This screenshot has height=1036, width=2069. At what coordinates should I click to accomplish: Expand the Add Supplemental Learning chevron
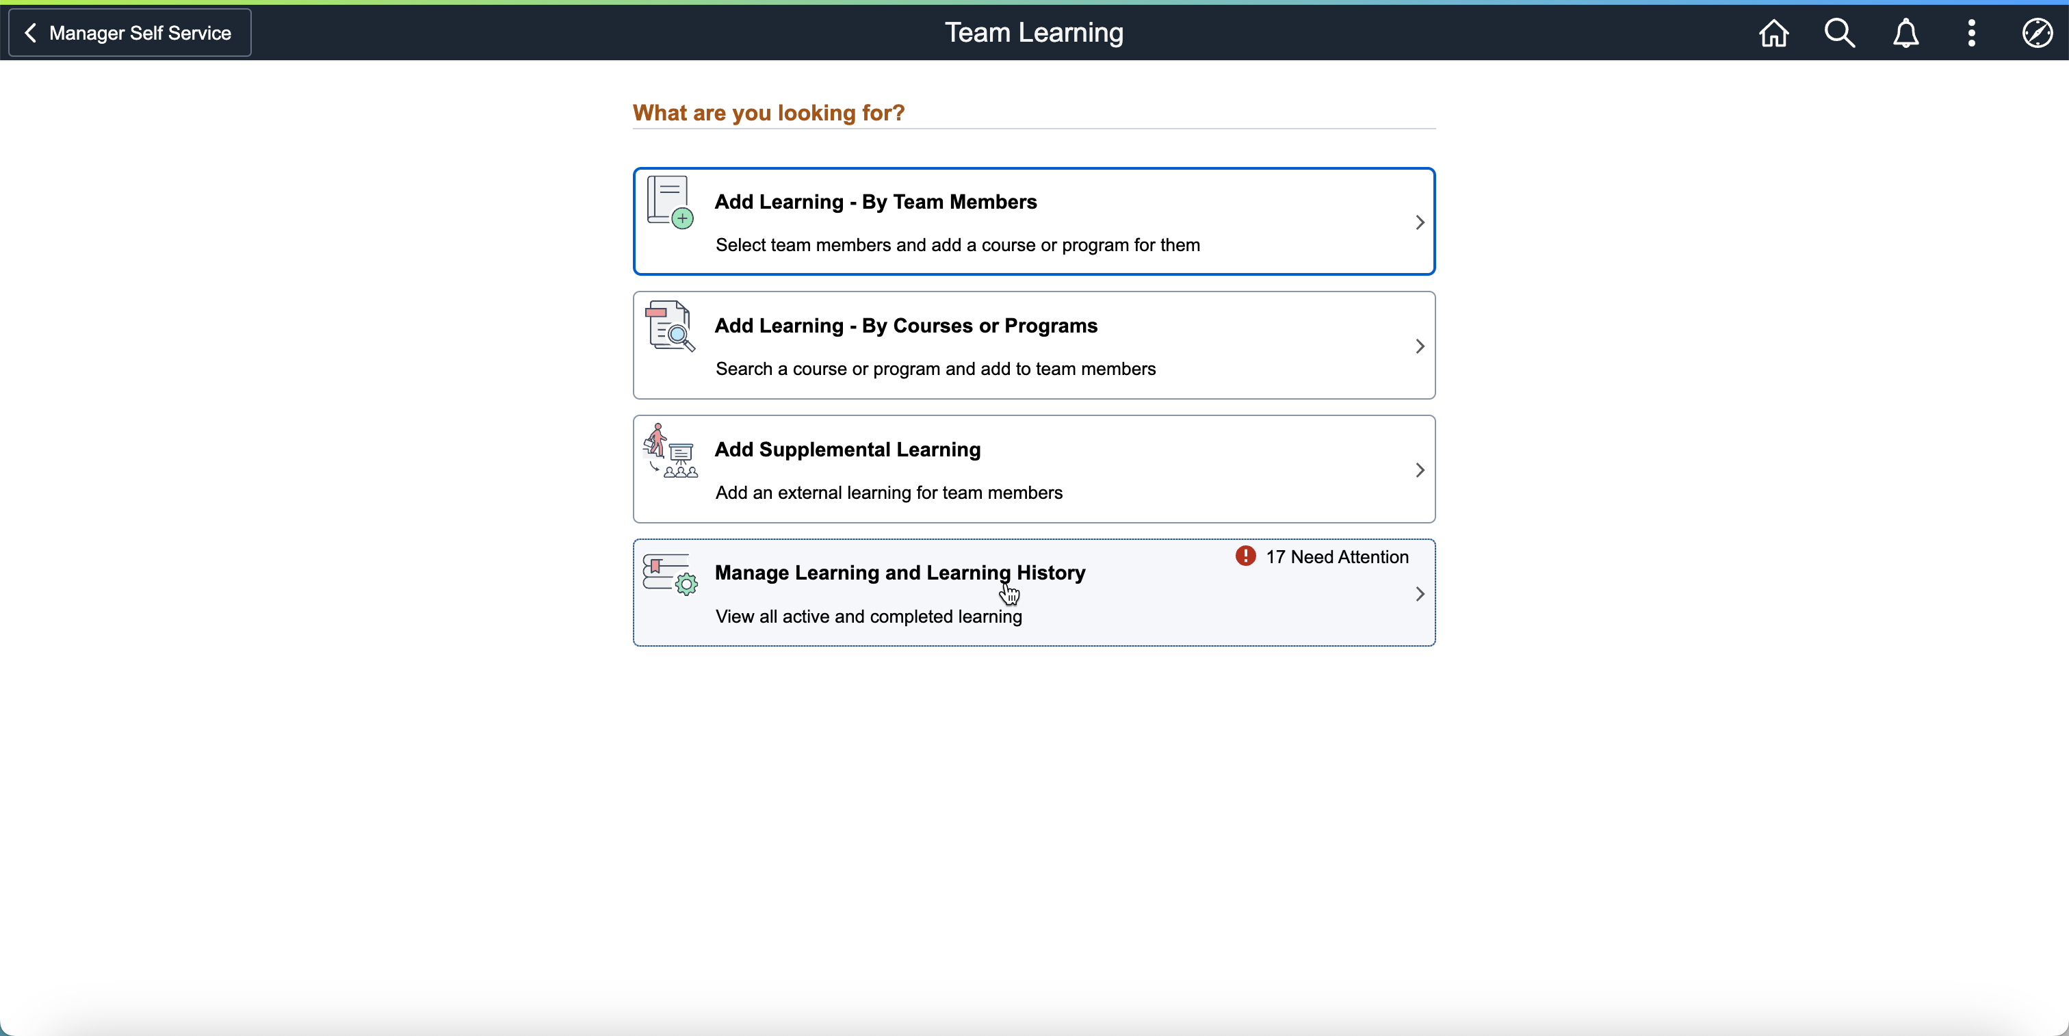tap(1419, 470)
